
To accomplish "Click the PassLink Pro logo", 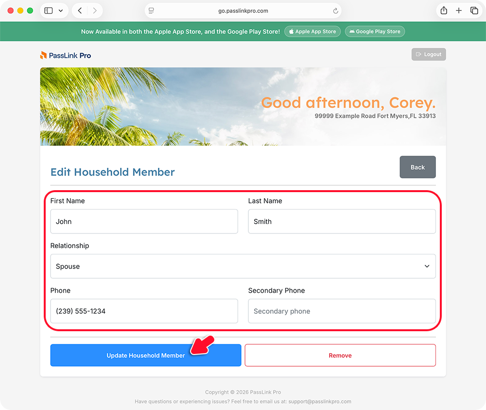I will click(x=66, y=55).
